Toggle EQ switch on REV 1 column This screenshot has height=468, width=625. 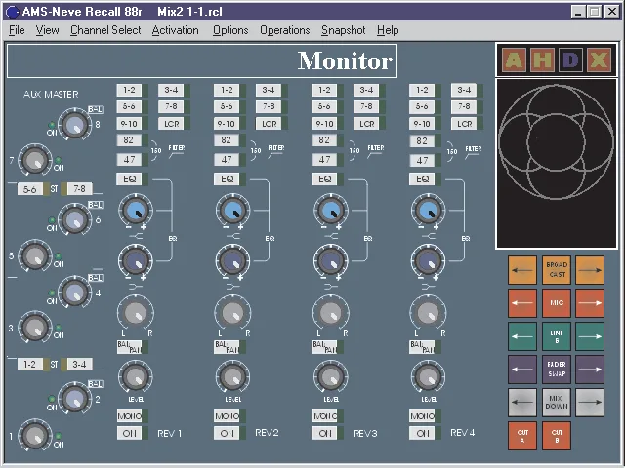tap(132, 179)
